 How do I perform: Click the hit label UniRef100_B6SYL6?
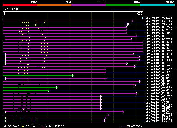(x=159, y=36)
